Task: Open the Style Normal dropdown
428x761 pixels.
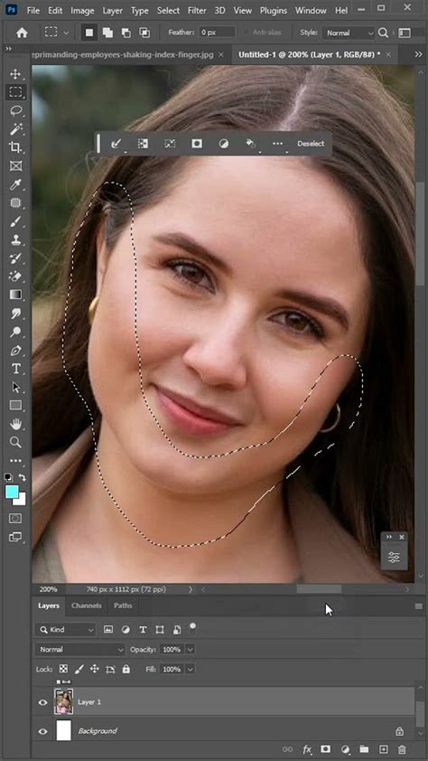Action: pyautogui.click(x=349, y=33)
